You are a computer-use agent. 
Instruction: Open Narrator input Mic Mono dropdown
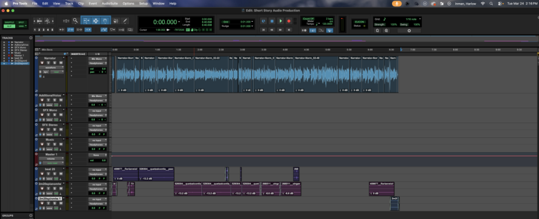tap(97, 59)
